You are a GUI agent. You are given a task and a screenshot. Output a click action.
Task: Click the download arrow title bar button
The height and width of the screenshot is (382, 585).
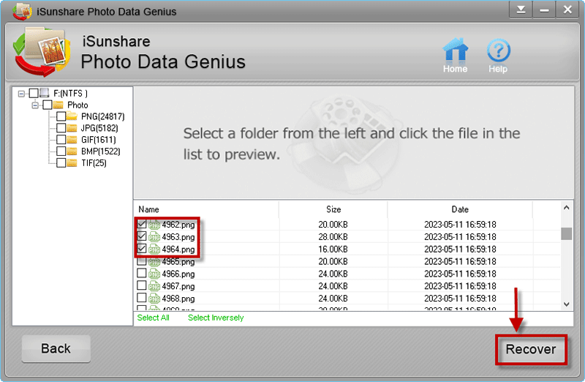521,10
